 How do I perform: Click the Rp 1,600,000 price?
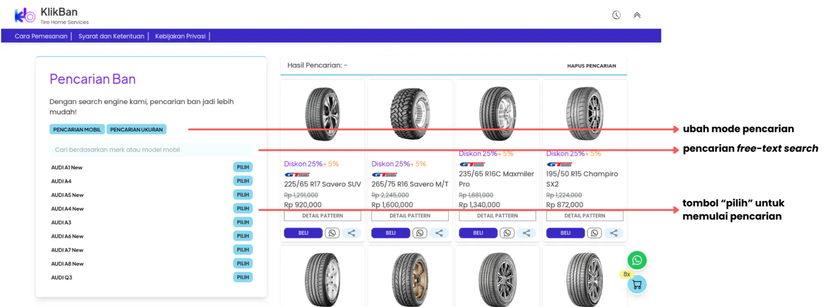[x=392, y=205]
